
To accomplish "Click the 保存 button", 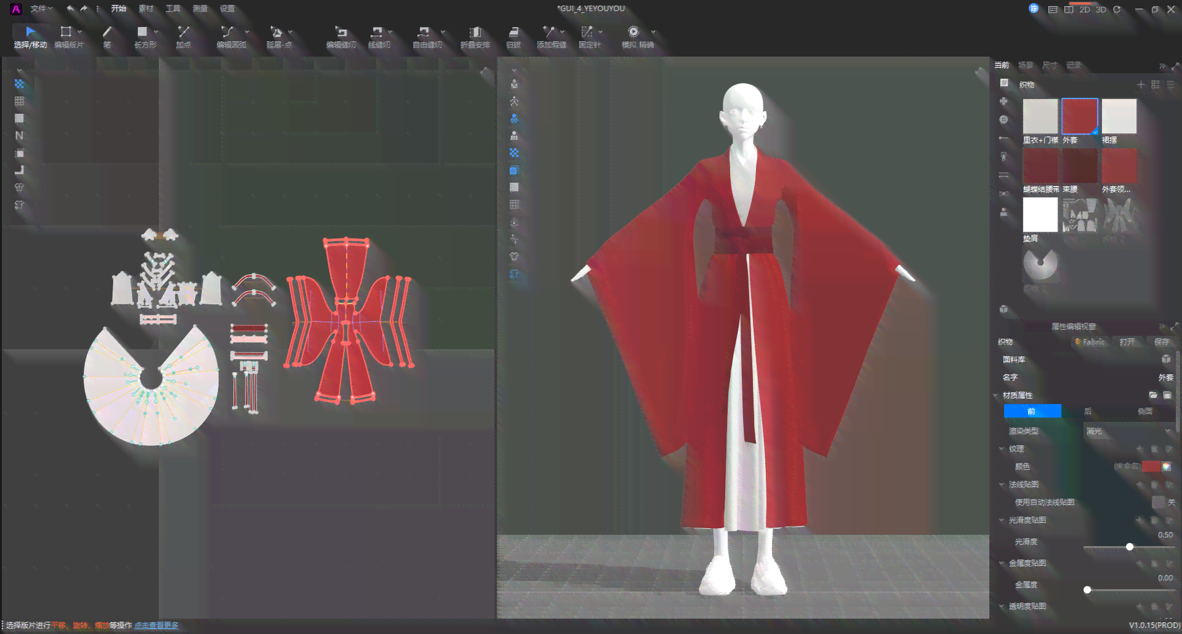I will (x=1162, y=342).
